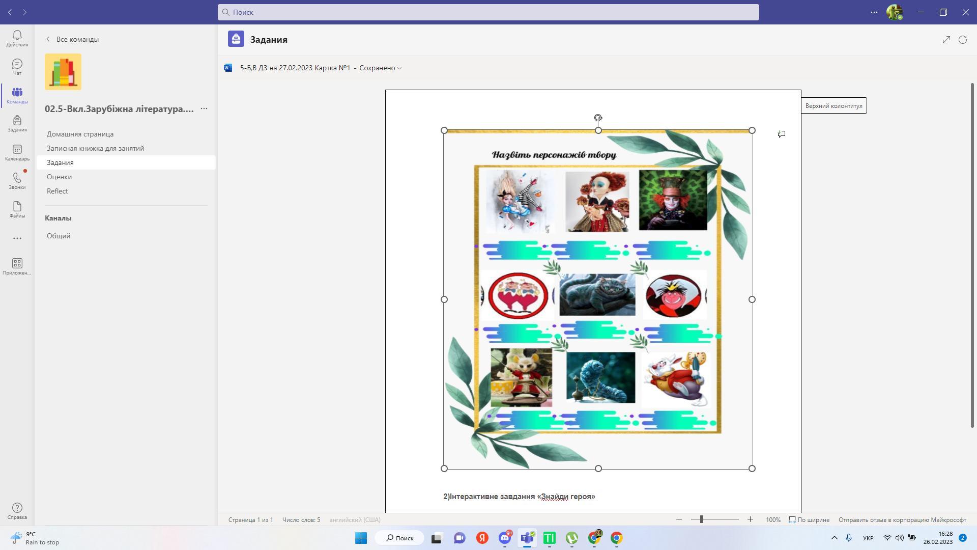Zoom in with the plus button

(750, 519)
